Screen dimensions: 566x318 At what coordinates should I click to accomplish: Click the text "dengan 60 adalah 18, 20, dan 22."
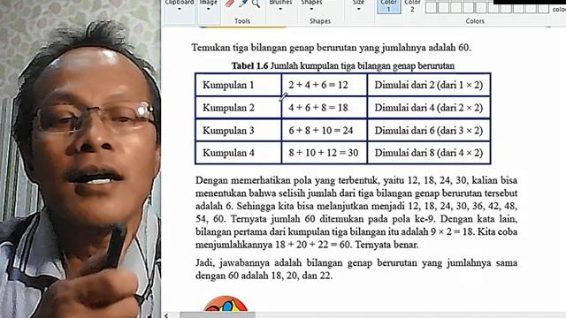pos(264,276)
